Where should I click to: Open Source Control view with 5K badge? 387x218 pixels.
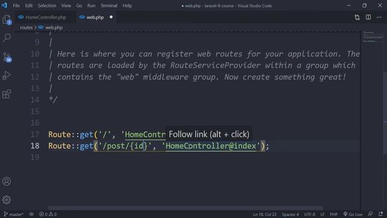(x=7, y=57)
